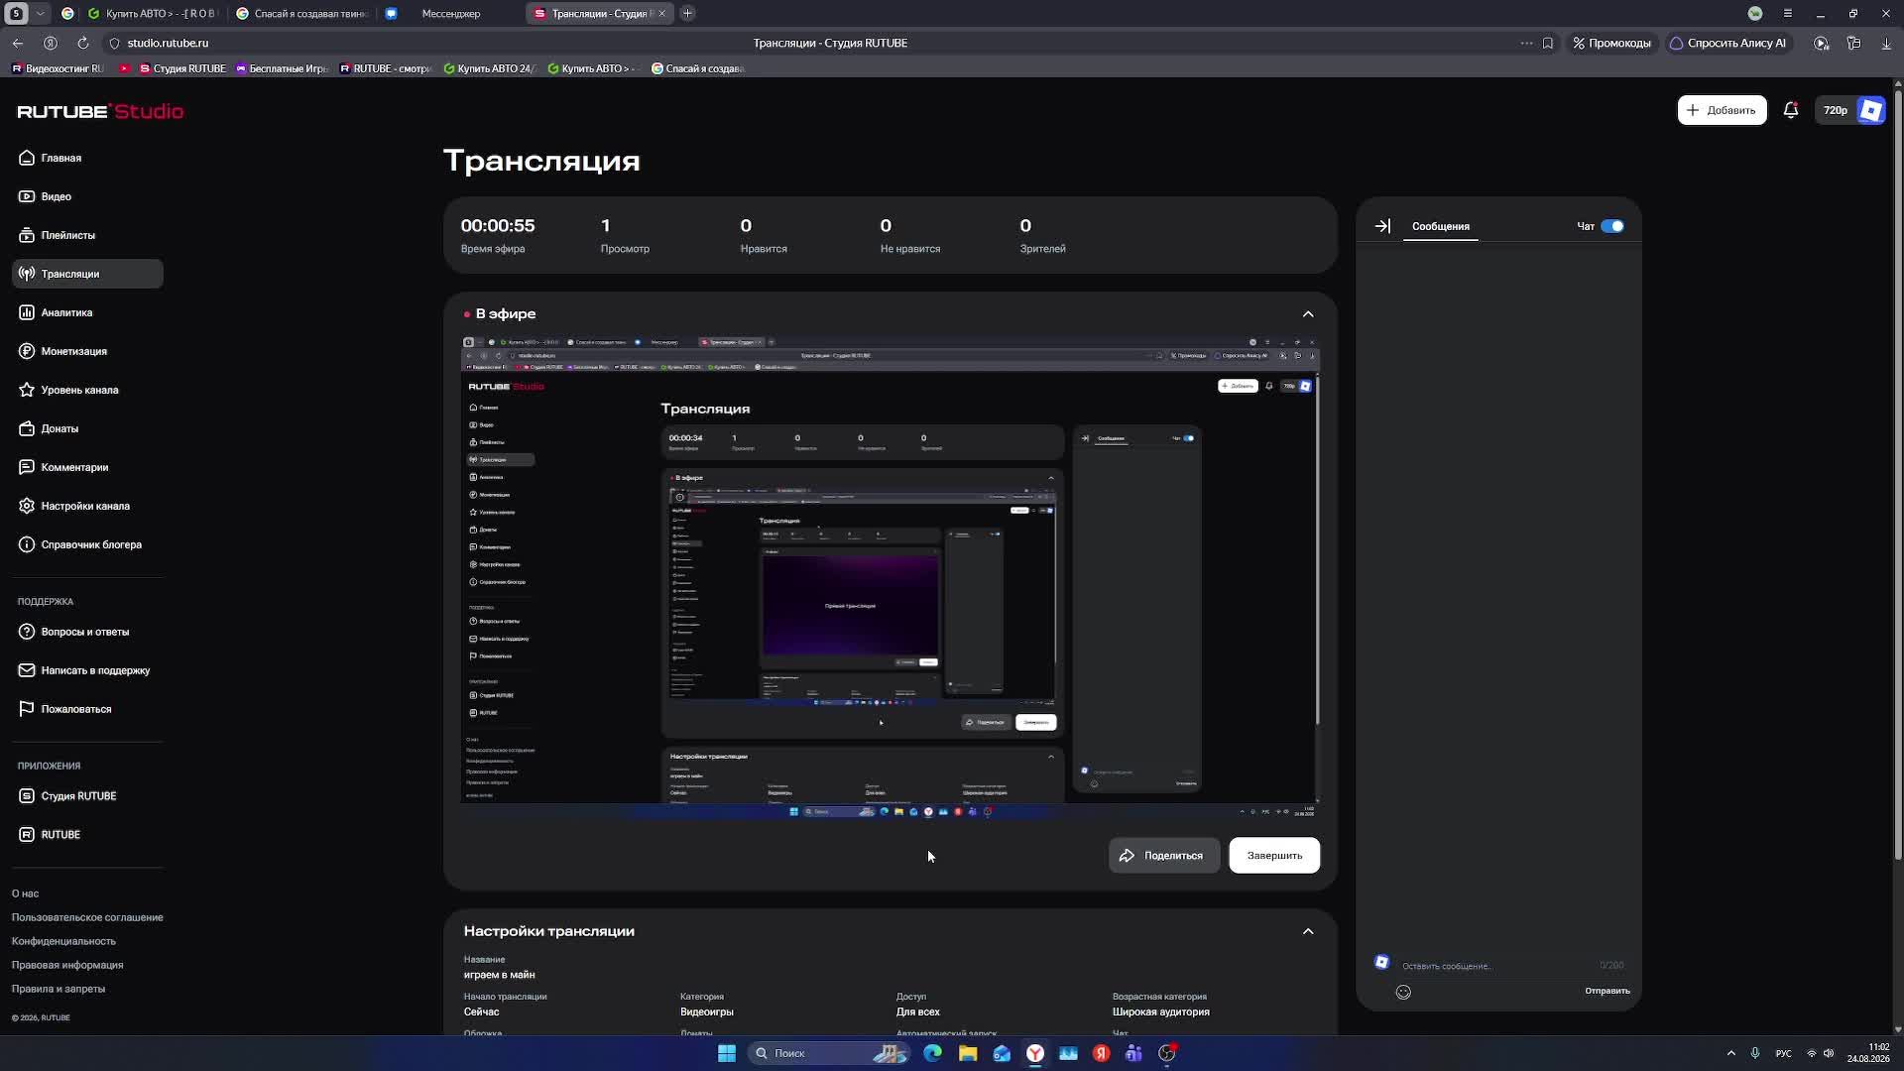Click Спросить Алису AI
Viewport: 1904px width, 1071px height.
(x=1727, y=43)
